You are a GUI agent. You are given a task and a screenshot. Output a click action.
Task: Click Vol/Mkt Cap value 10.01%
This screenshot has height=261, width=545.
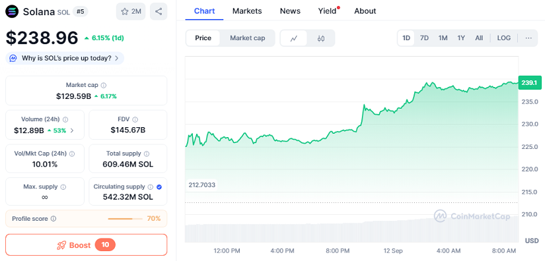45,164
